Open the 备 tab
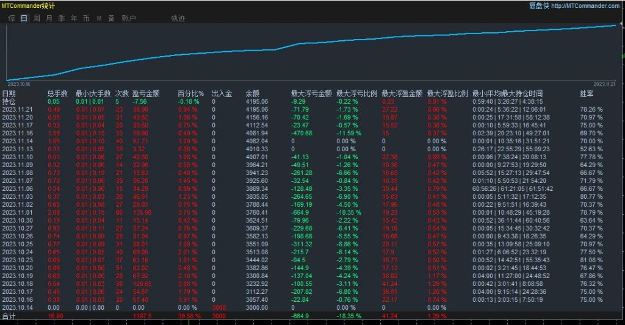The height and width of the screenshot is (325, 625). coord(111,18)
